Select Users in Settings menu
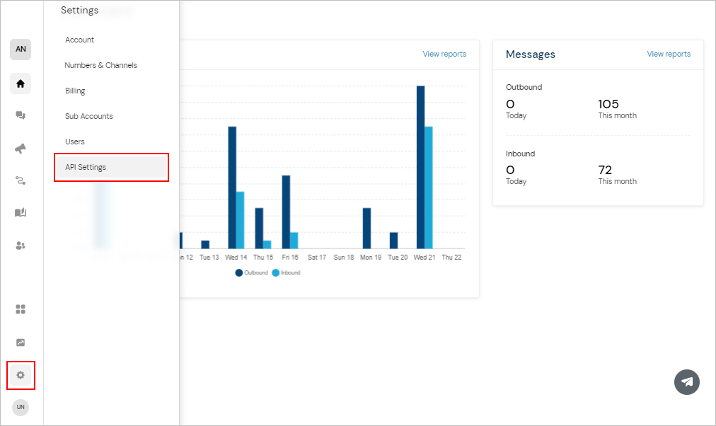This screenshot has height=426, width=716. pos(75,142)
